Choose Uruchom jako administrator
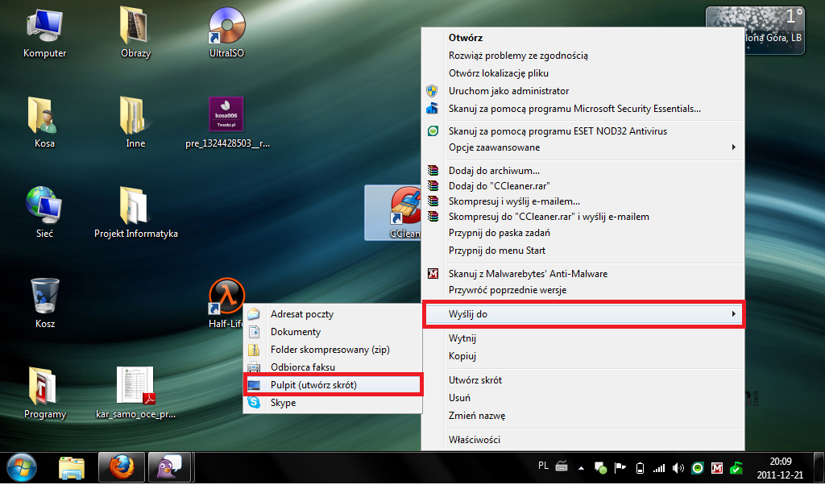This screenshot has height=489, width=825. click(x=583, y=91)
